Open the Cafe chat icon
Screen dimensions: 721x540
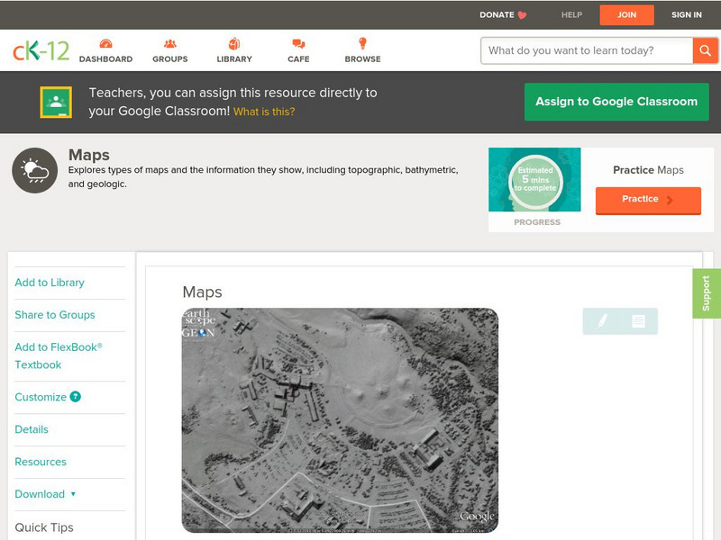pyautogui.click(x=298, y=44)
